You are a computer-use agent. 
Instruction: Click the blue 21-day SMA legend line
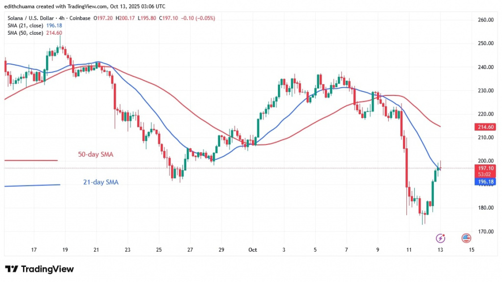click(x=32, y=185)
